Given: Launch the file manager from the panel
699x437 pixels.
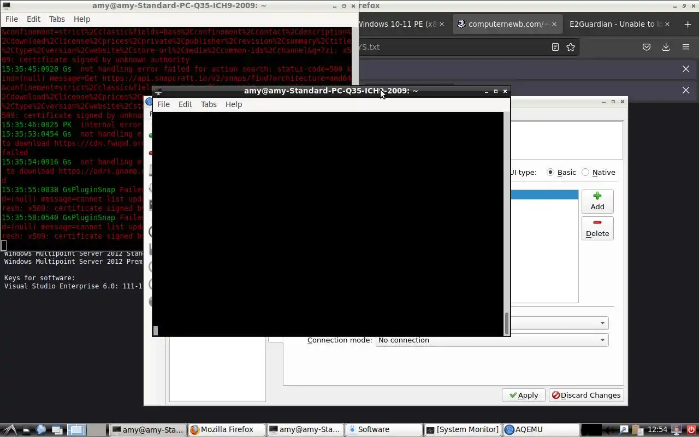Looking at the screenshot, I should (27, 430).
